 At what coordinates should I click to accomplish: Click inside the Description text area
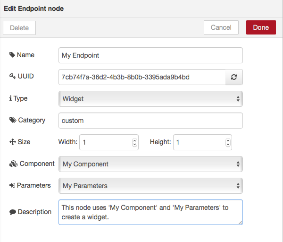coord(150,212)
